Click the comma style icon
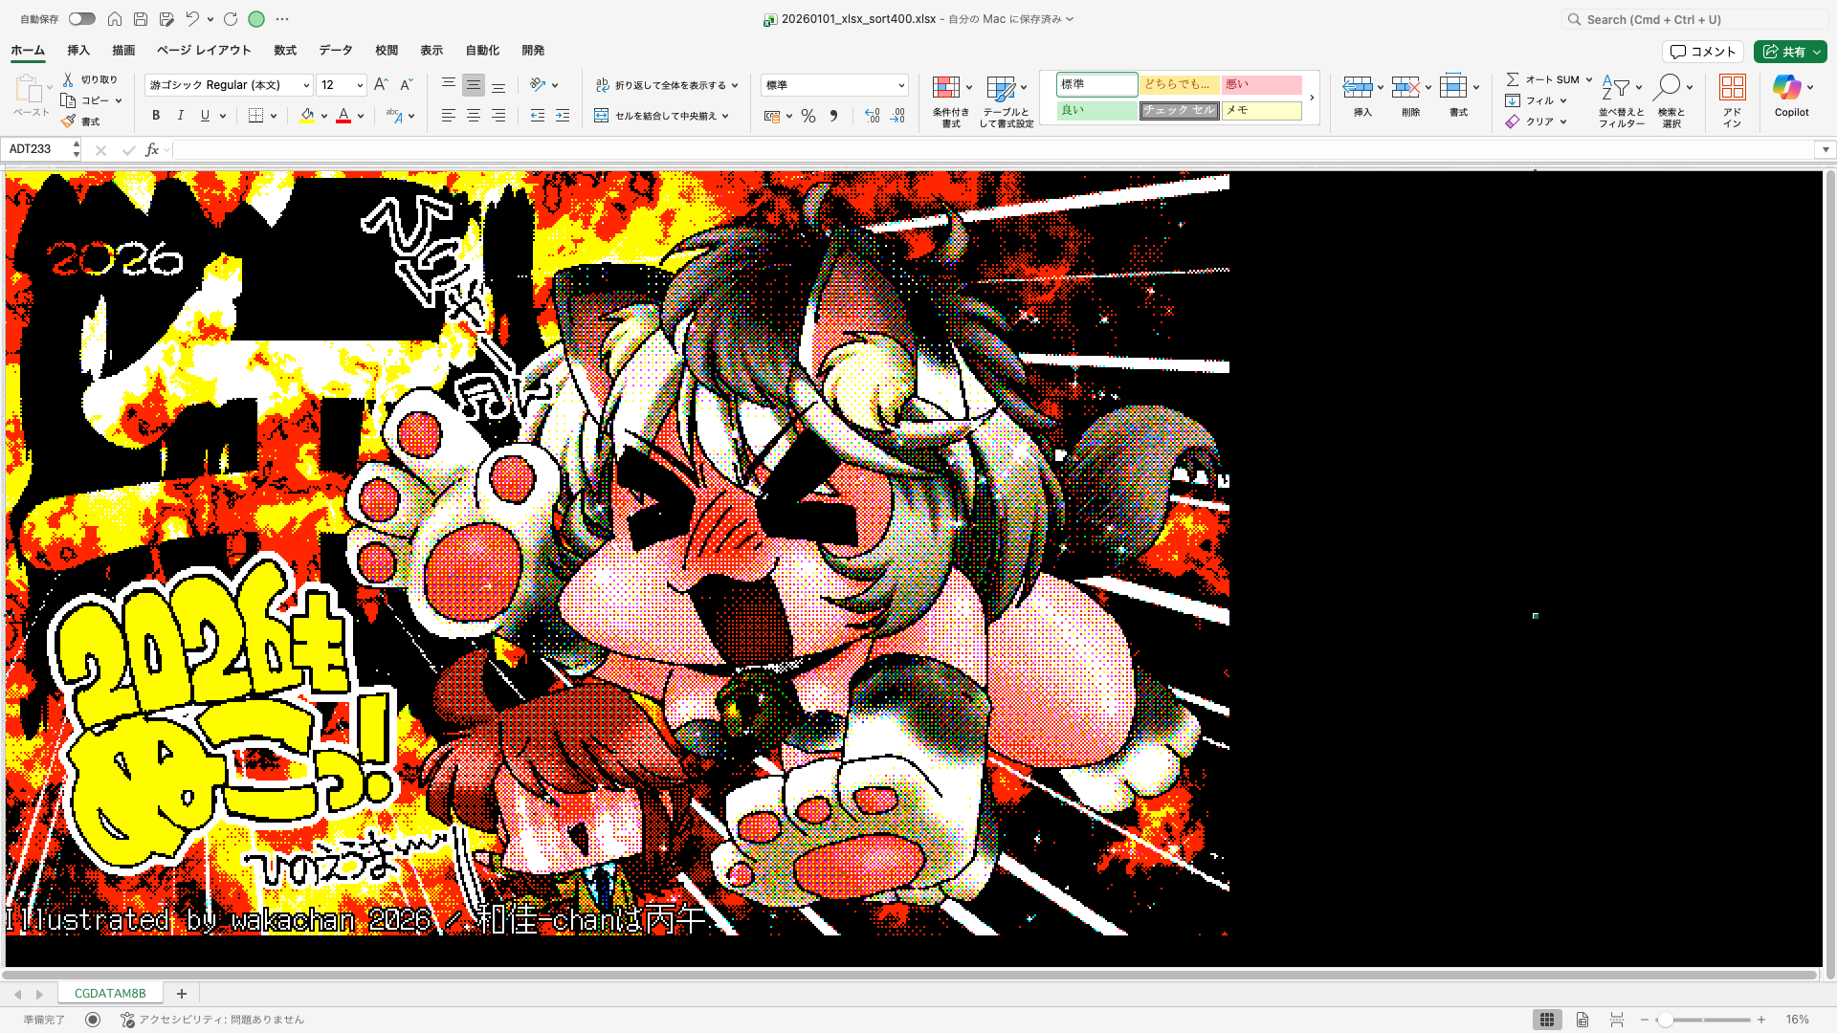Image resolution: width=1837 pixels, height=1033 pixels. point(833,116)
